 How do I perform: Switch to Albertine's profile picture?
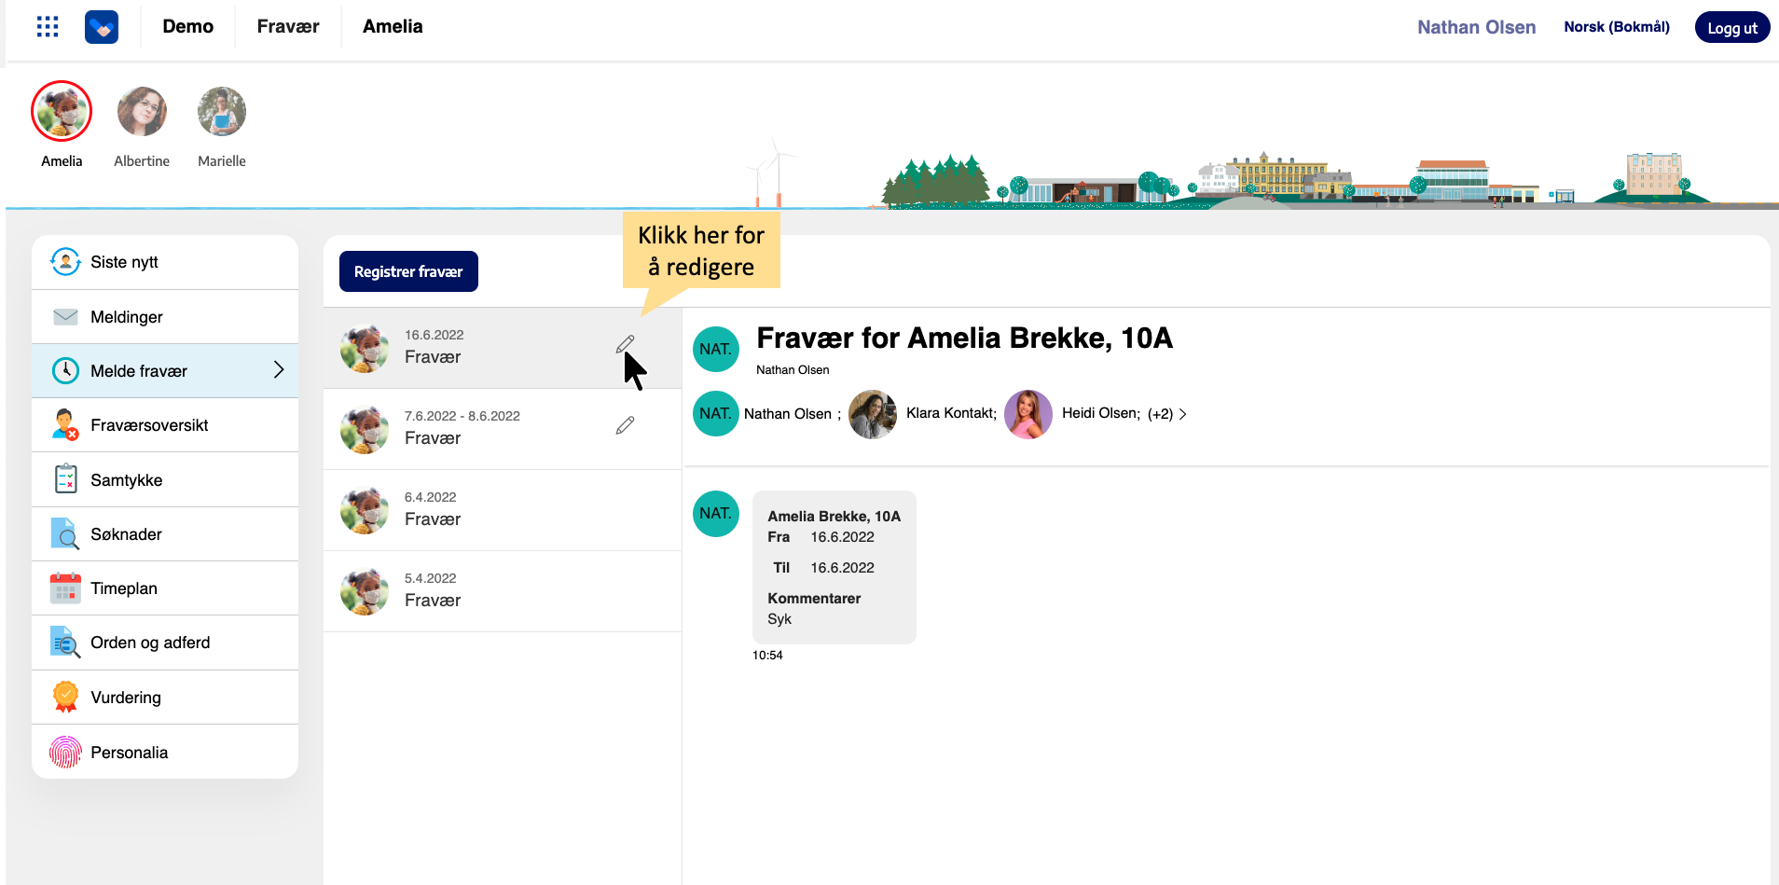[142, 112]
